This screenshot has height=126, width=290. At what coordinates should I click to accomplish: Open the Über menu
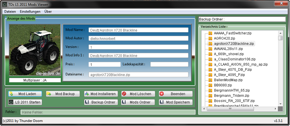tap(48, 12)
